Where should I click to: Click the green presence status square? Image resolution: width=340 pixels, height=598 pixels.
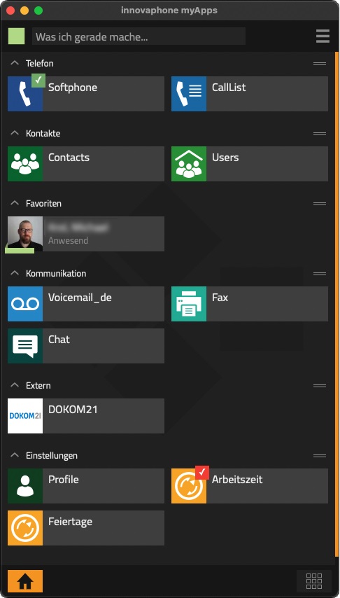tap(16, 36)
